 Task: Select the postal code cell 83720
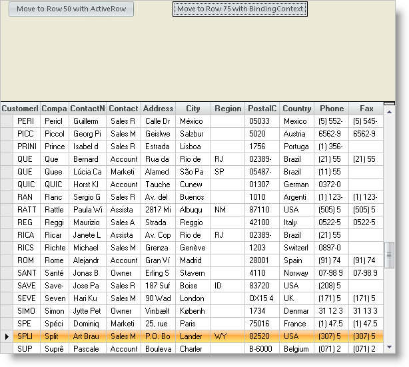point(262,286)
